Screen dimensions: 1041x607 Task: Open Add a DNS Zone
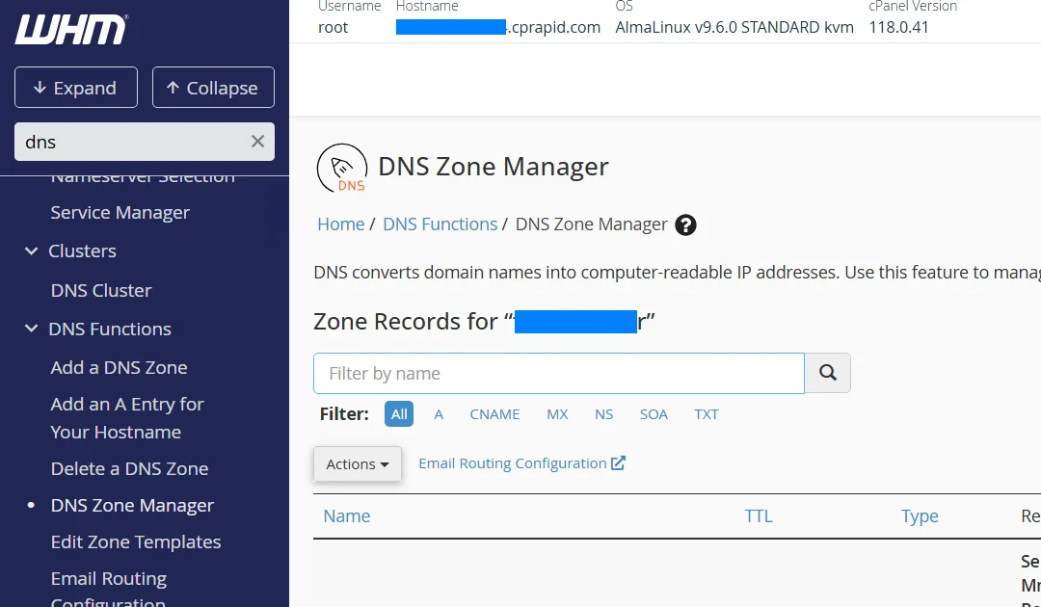click(x=119, y=367)
